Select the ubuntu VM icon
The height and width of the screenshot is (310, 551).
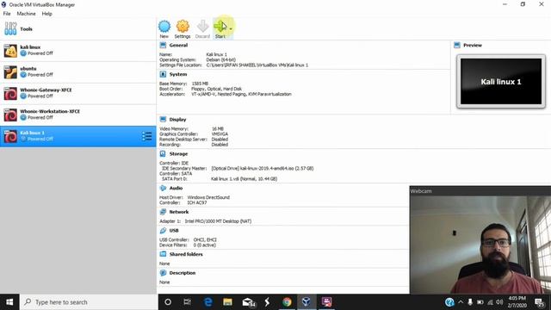pyautogui.click(x=10, y=72)
